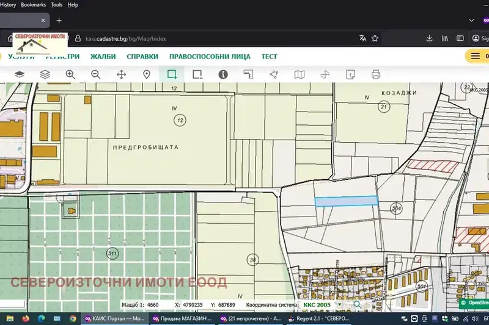Click parcel label 21 circle
Screen dimensions: 489x325
384,107
